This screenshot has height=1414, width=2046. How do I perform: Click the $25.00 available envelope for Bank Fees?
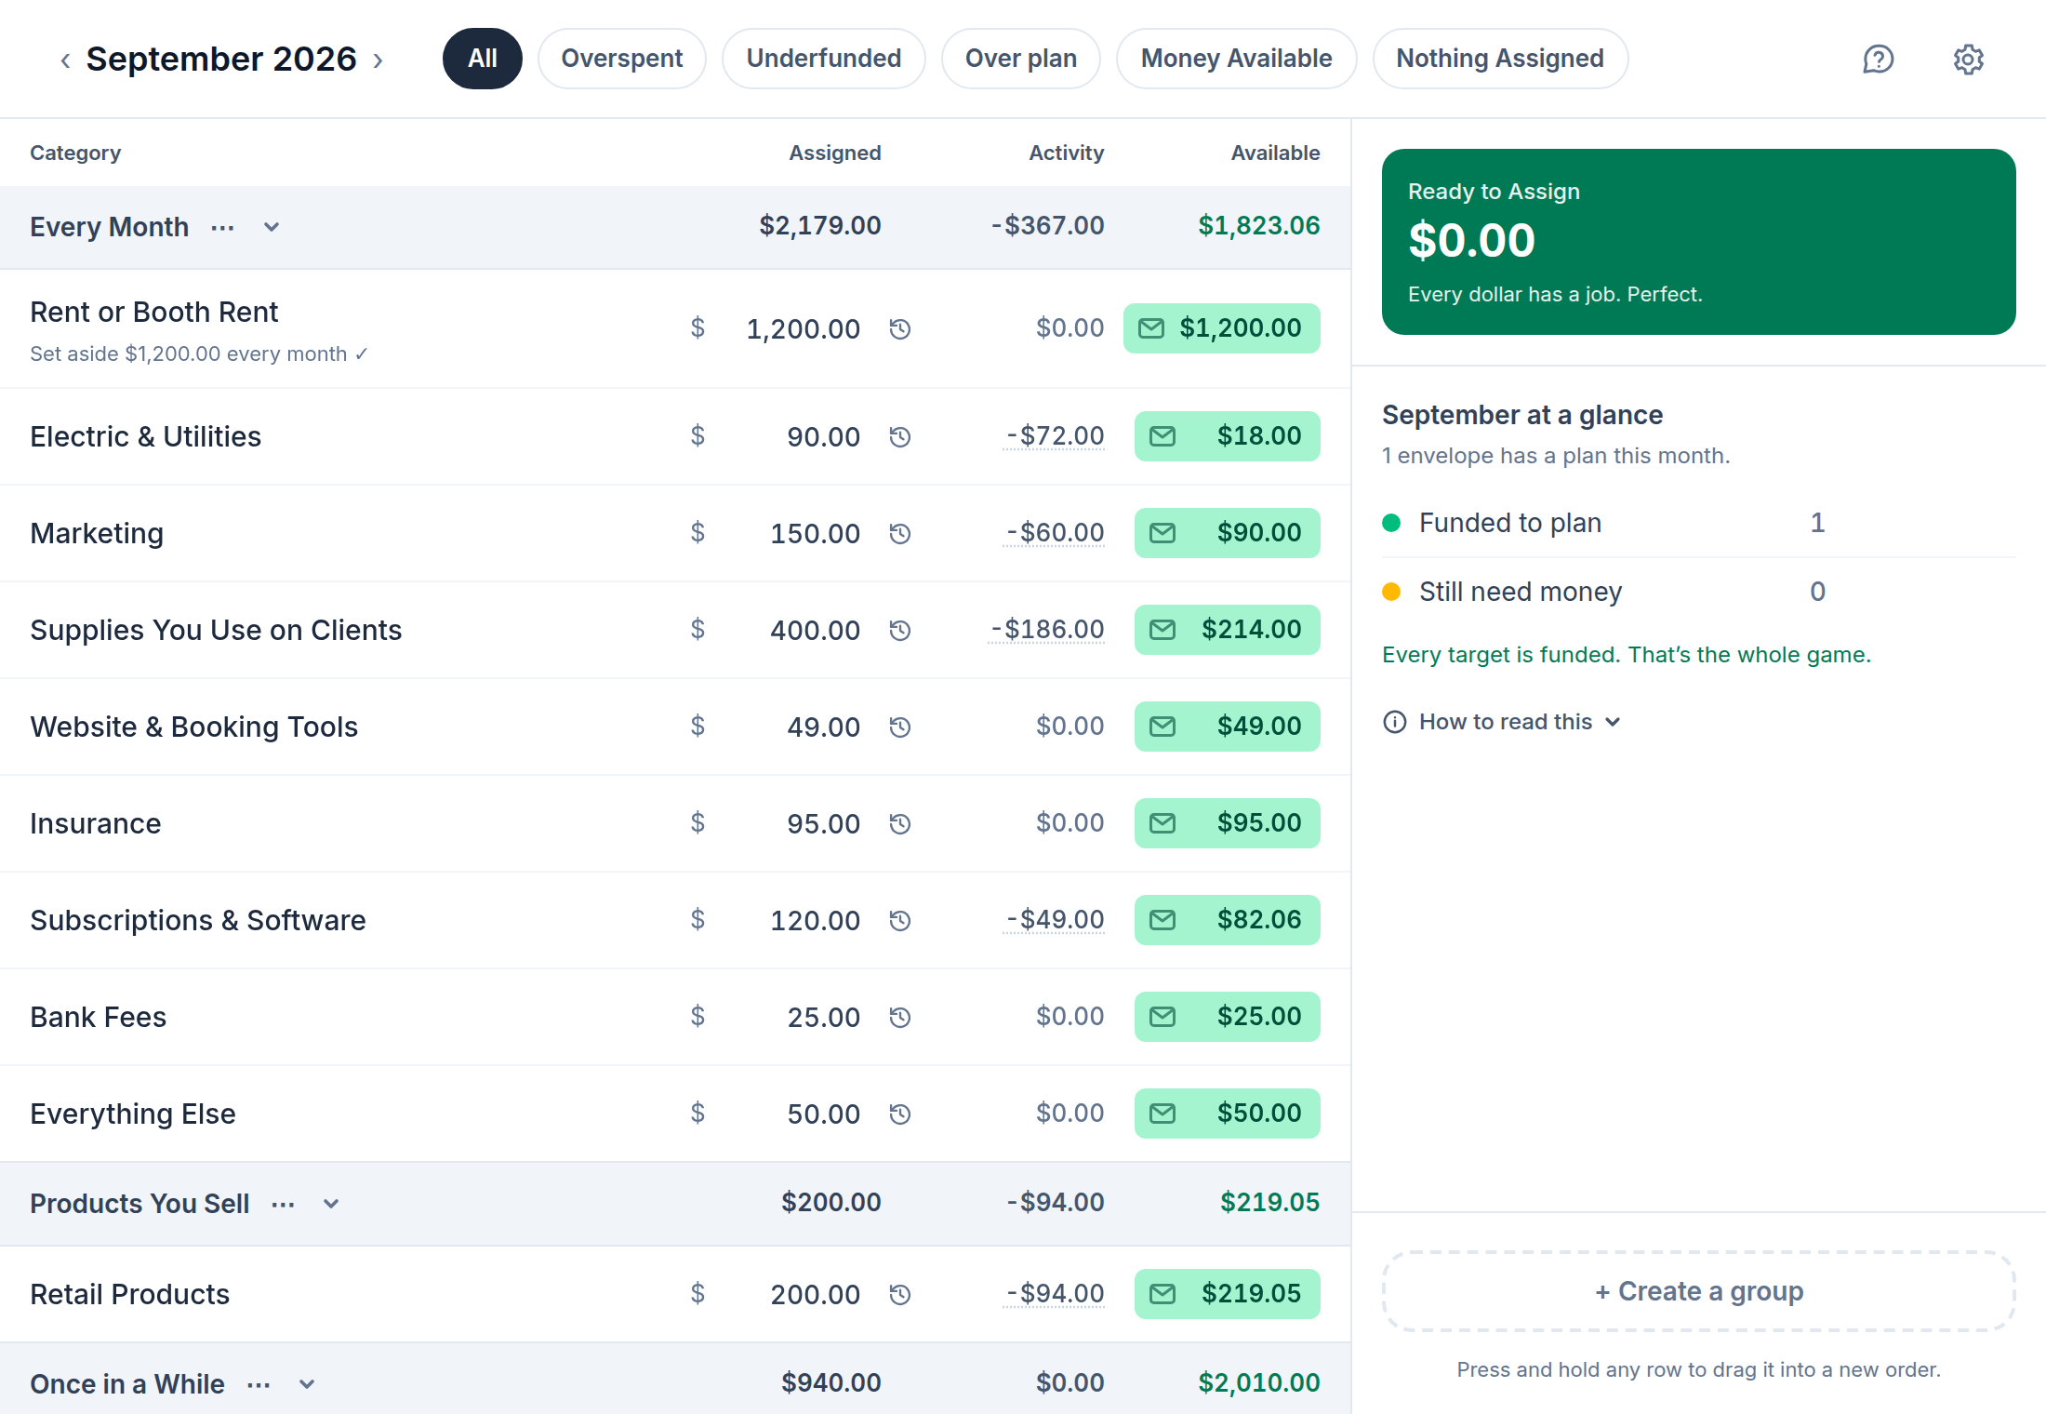click(1227, 1017)
